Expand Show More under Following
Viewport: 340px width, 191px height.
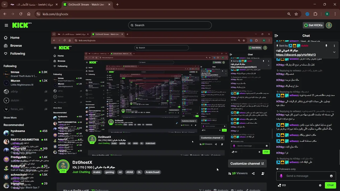(x=10, y=118)
